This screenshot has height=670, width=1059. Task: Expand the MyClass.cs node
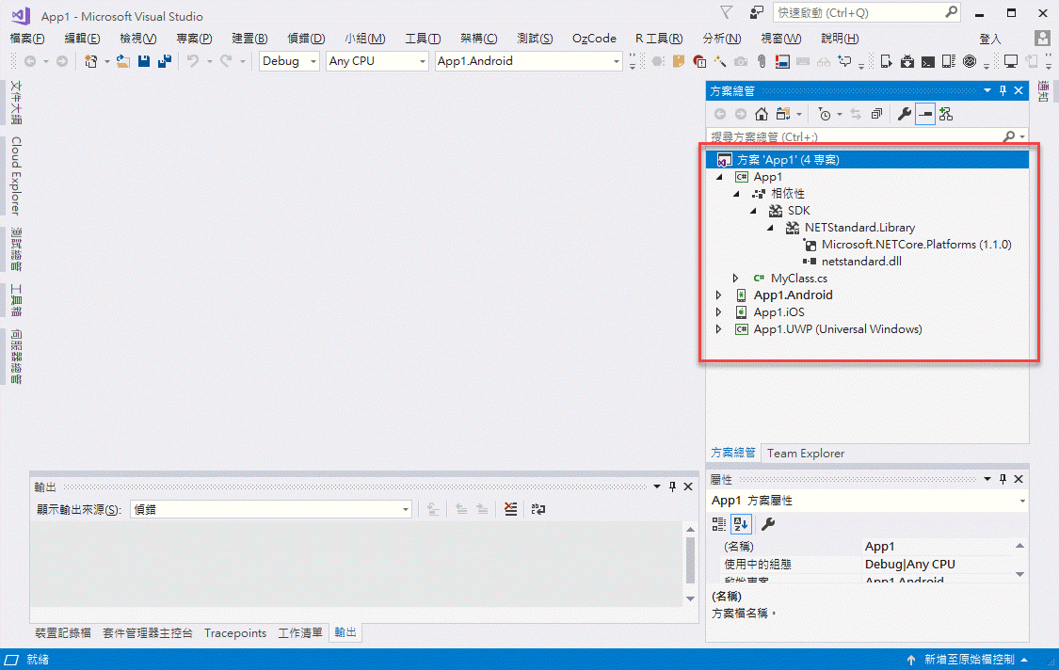point(735,279)
